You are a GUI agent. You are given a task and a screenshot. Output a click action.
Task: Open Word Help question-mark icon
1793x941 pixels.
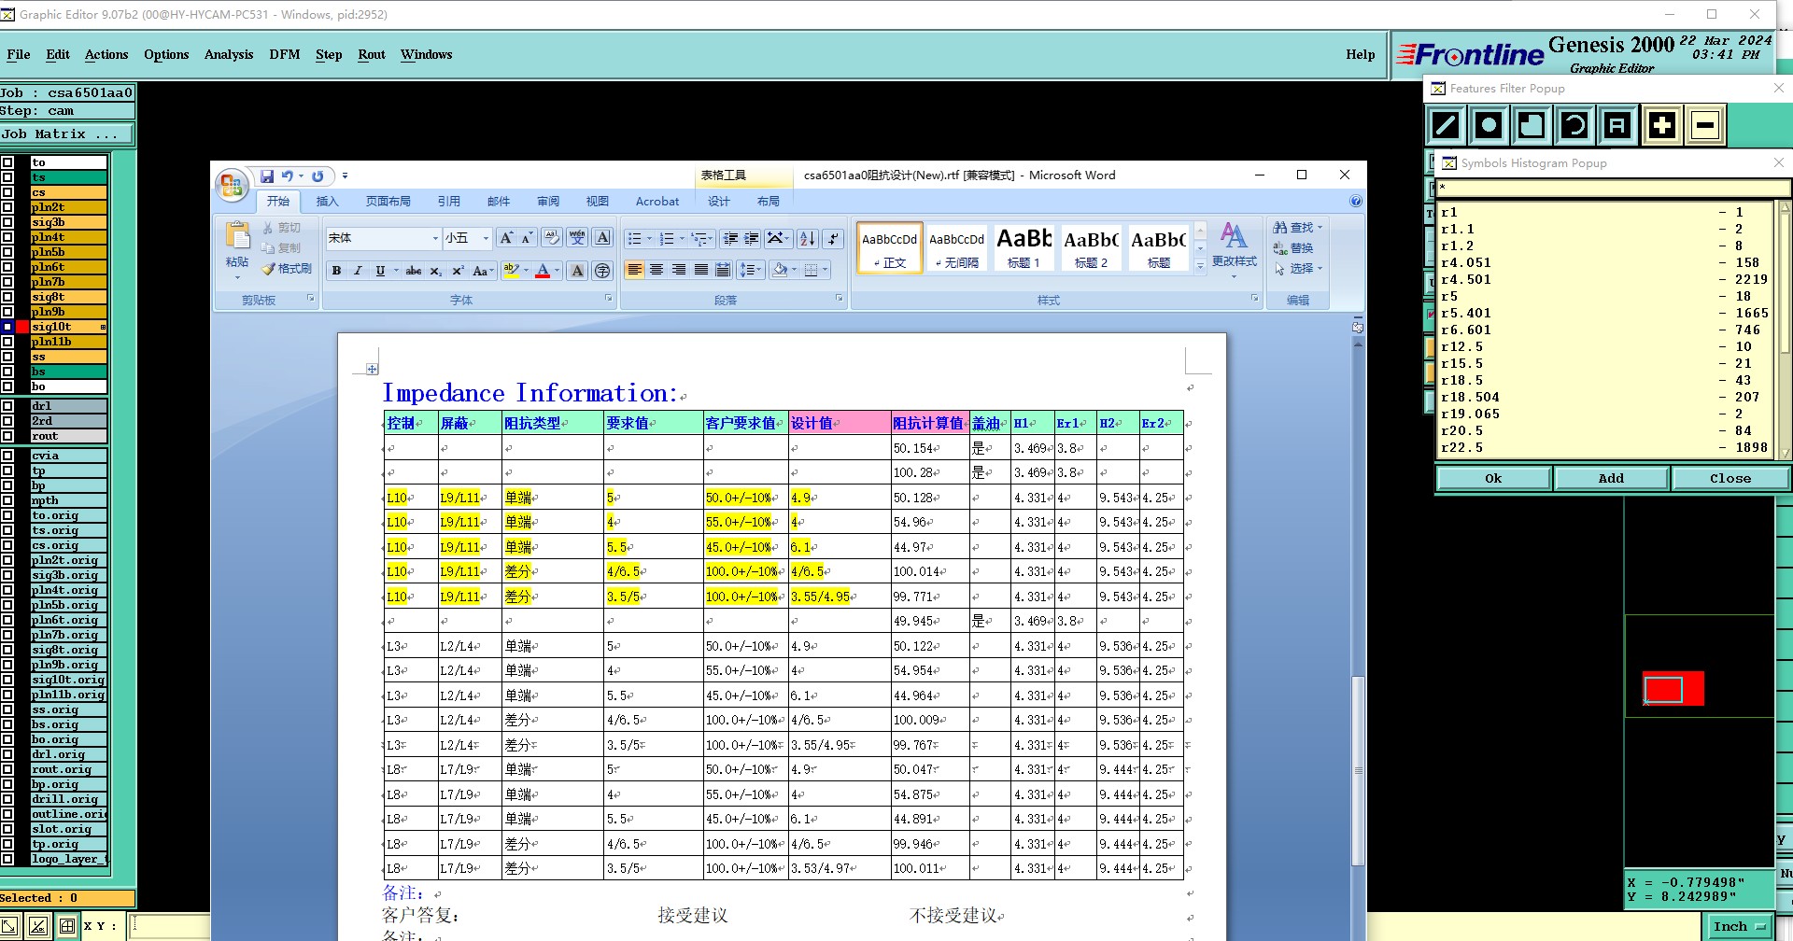coord(1356,201)
